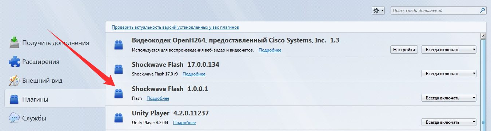Screen dimensions: 491x131
Task: Click the Plugins lego brick sidebar icon
Action: tap(14, 99)
